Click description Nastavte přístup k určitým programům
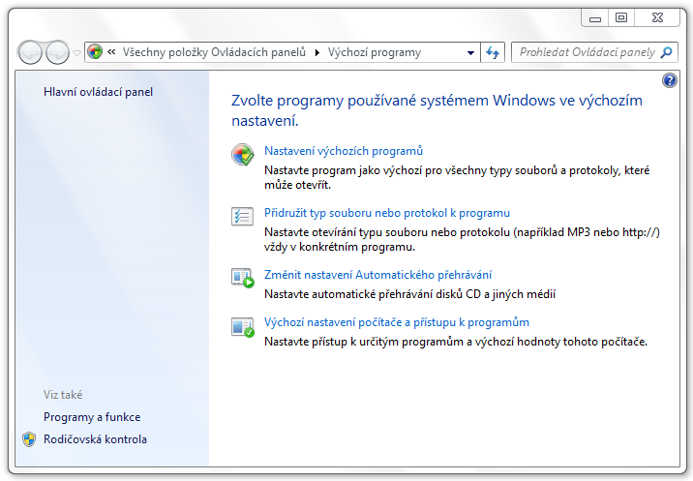693x481 pixels. 456,342
